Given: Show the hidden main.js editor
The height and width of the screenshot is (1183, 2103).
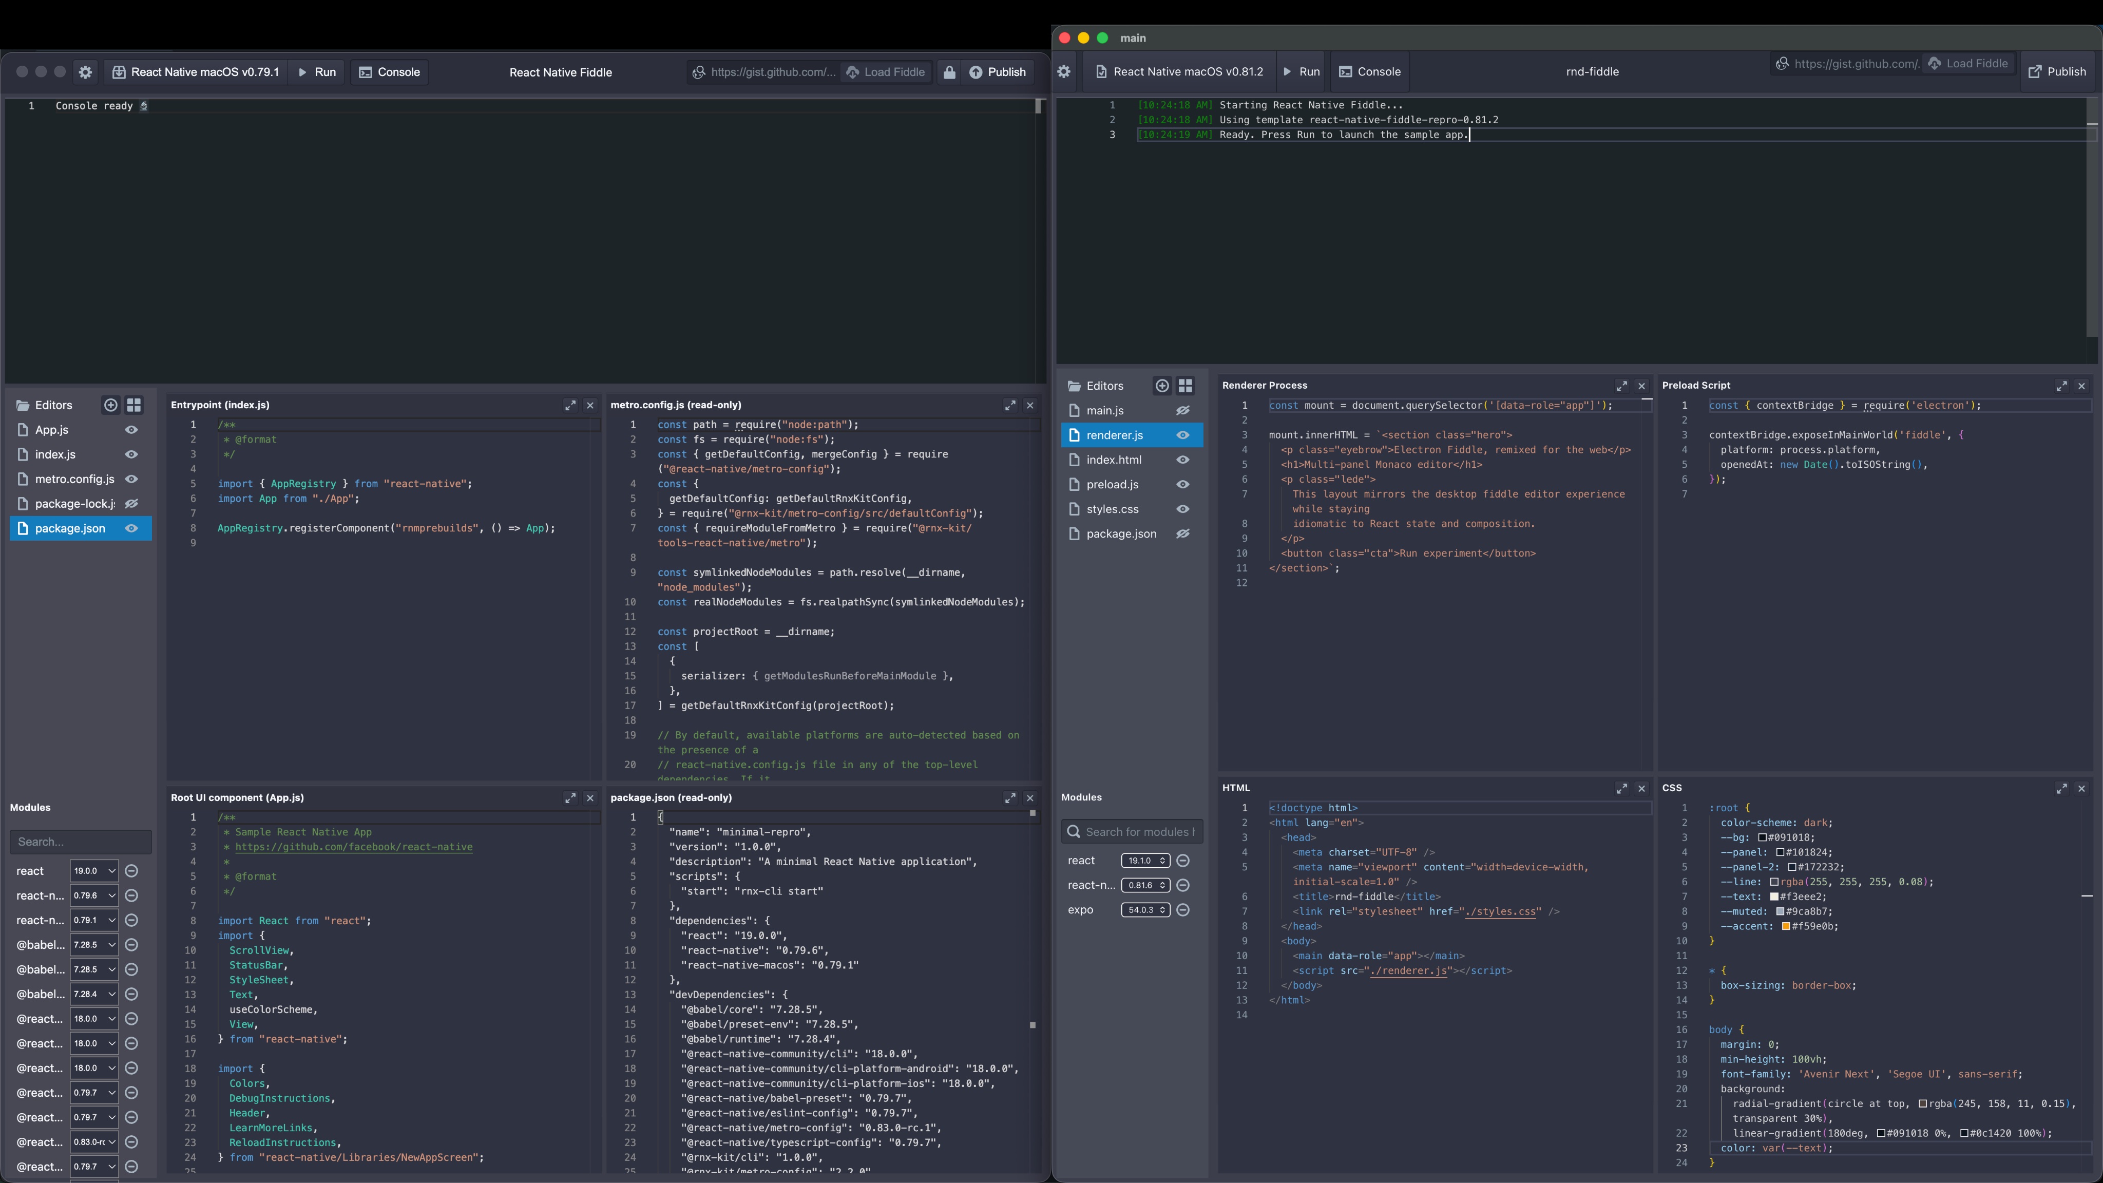Looking at the screenshot, I should (x=1183, y=411).
